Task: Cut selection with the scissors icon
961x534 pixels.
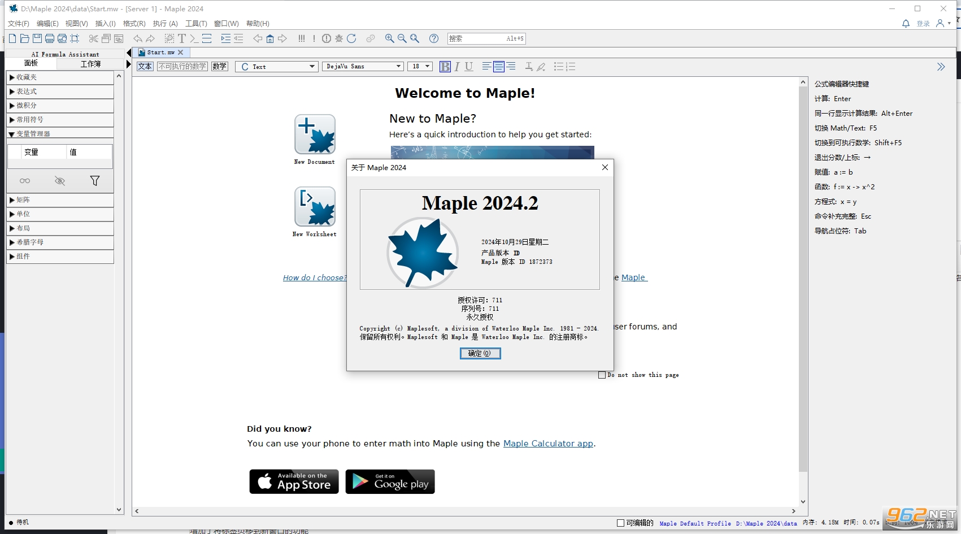Action: click(93, 38)
